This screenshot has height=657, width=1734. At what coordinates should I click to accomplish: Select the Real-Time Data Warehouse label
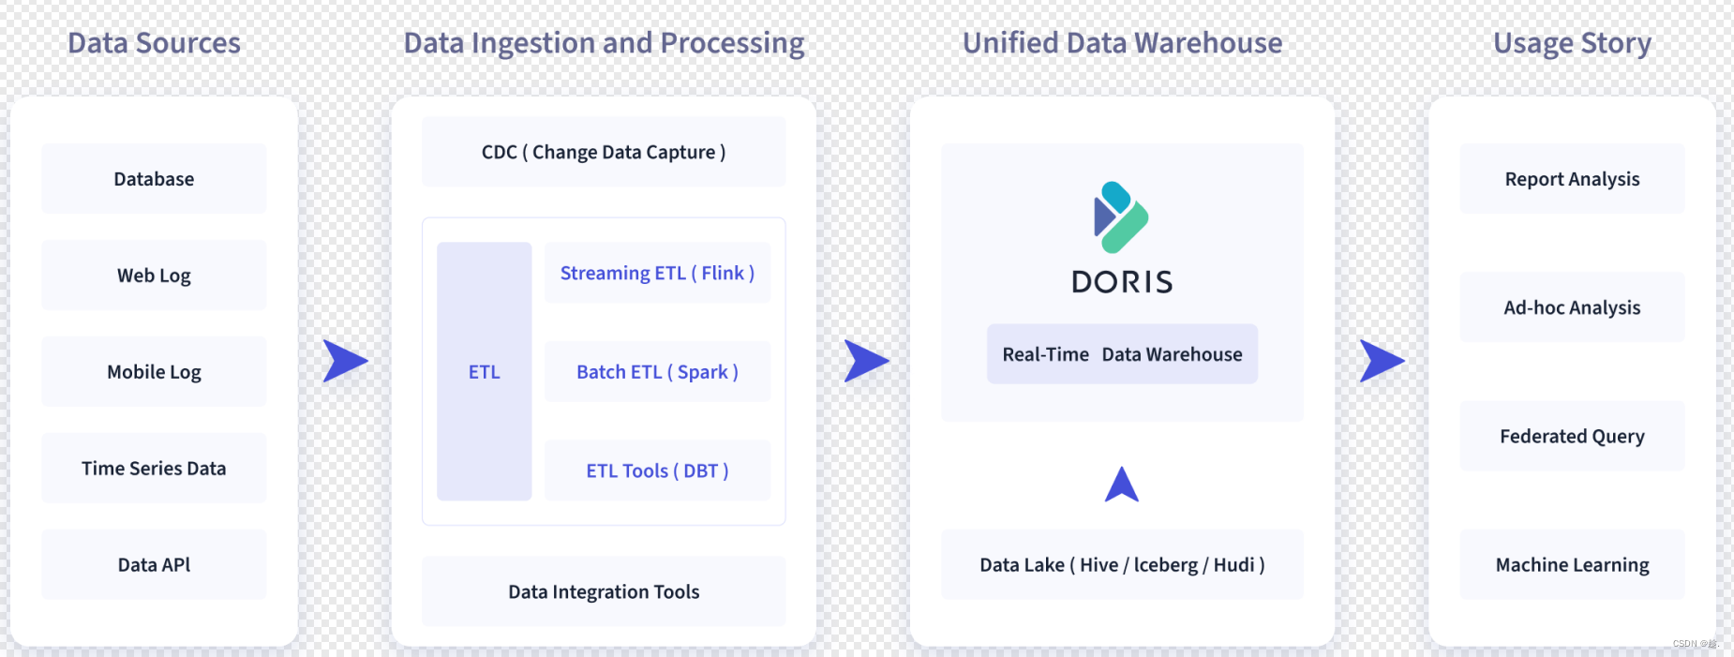1122,354
